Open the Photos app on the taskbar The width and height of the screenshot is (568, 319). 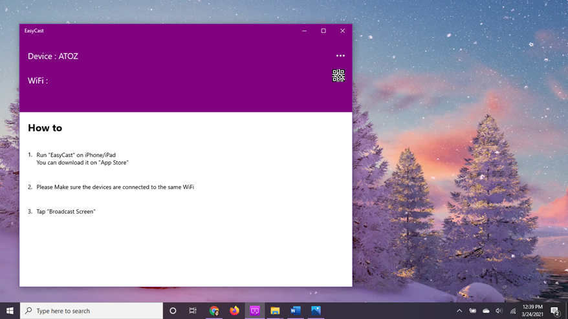(316, 311)
